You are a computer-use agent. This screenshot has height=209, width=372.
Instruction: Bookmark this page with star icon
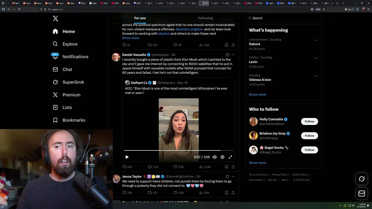pyautogui.click(x=324, y=9)
